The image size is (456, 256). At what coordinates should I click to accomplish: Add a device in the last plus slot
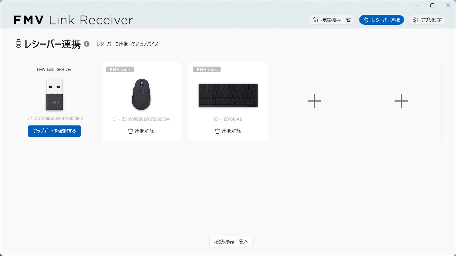402,101
